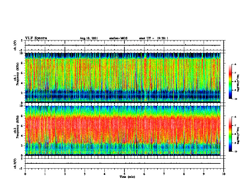Click the ch.3(V) axis label at bottom
The width and height of the screenshot is (252, 195).
[15, 163]
